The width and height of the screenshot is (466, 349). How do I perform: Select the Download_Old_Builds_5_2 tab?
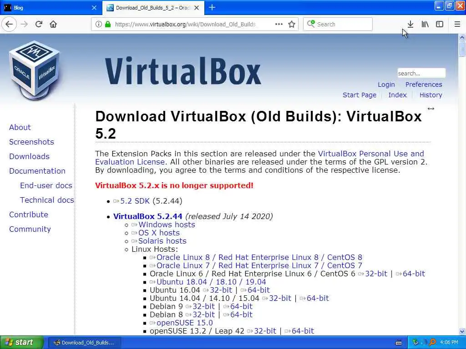point(153,8)
